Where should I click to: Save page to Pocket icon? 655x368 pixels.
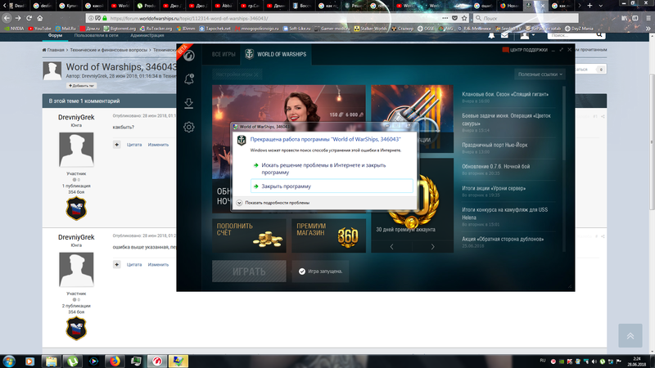point(455,18)
